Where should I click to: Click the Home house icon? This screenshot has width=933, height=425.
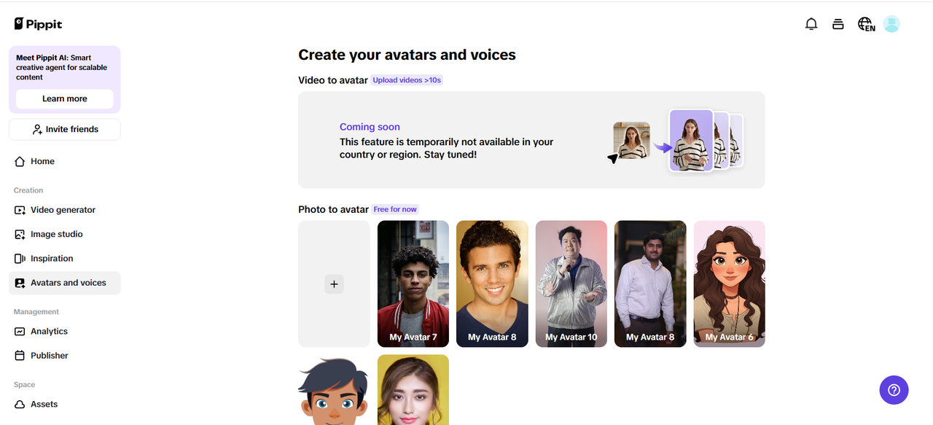[x=20, y=161]
